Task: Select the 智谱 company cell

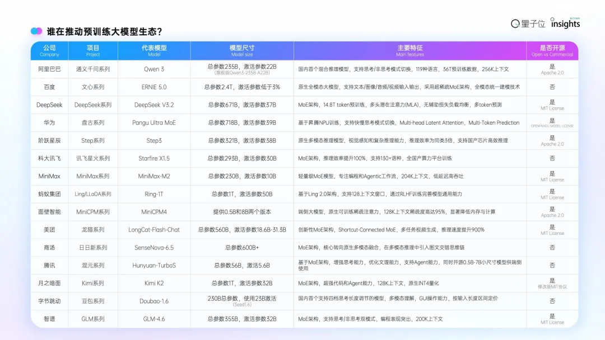Action: pos(49,319)
